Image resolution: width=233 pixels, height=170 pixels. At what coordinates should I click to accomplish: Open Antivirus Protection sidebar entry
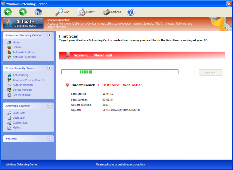tap(24, 57)
